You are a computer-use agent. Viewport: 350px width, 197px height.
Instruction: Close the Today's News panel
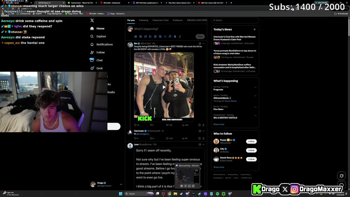tap(255, 29)
